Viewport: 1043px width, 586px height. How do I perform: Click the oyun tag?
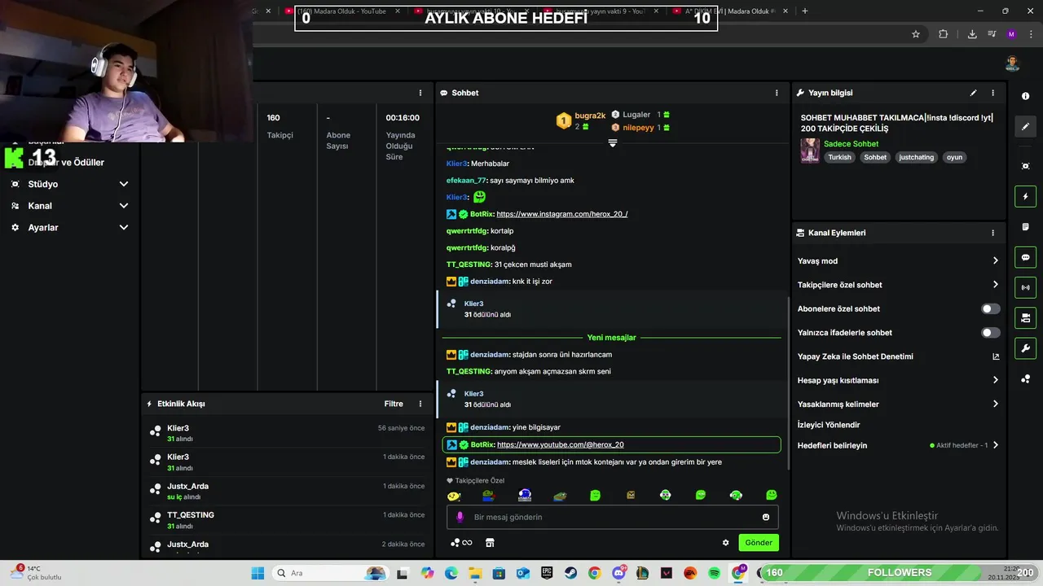[954, 157]
